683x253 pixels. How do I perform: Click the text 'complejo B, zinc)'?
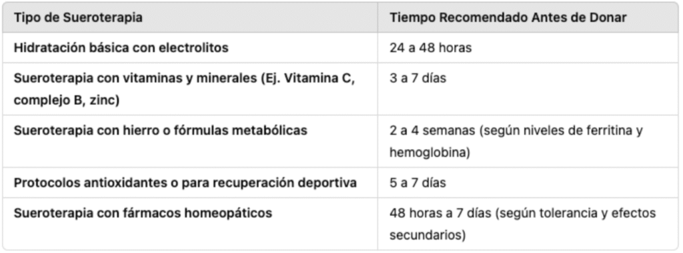(67, 101)
